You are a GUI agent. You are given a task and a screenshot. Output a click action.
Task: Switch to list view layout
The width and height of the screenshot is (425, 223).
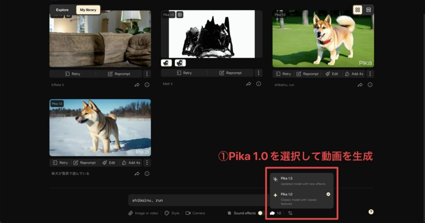click(369, 10)
